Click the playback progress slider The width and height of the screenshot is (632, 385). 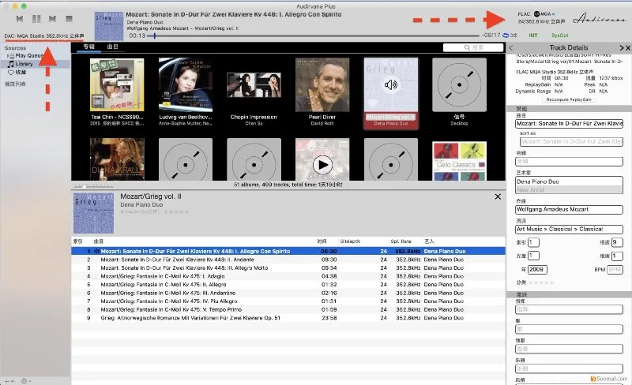point(313,36)
